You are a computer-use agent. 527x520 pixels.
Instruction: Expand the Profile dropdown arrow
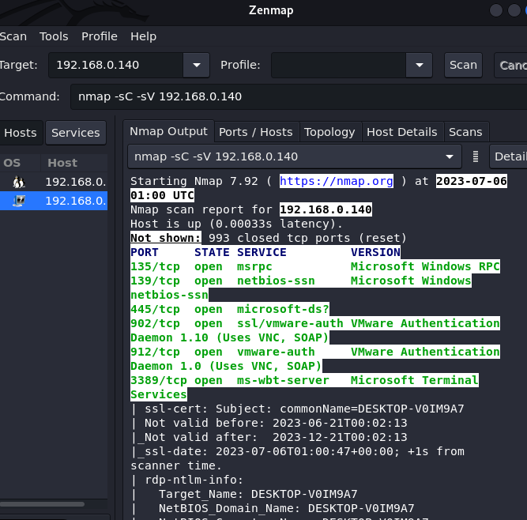[x=419, y=65]
